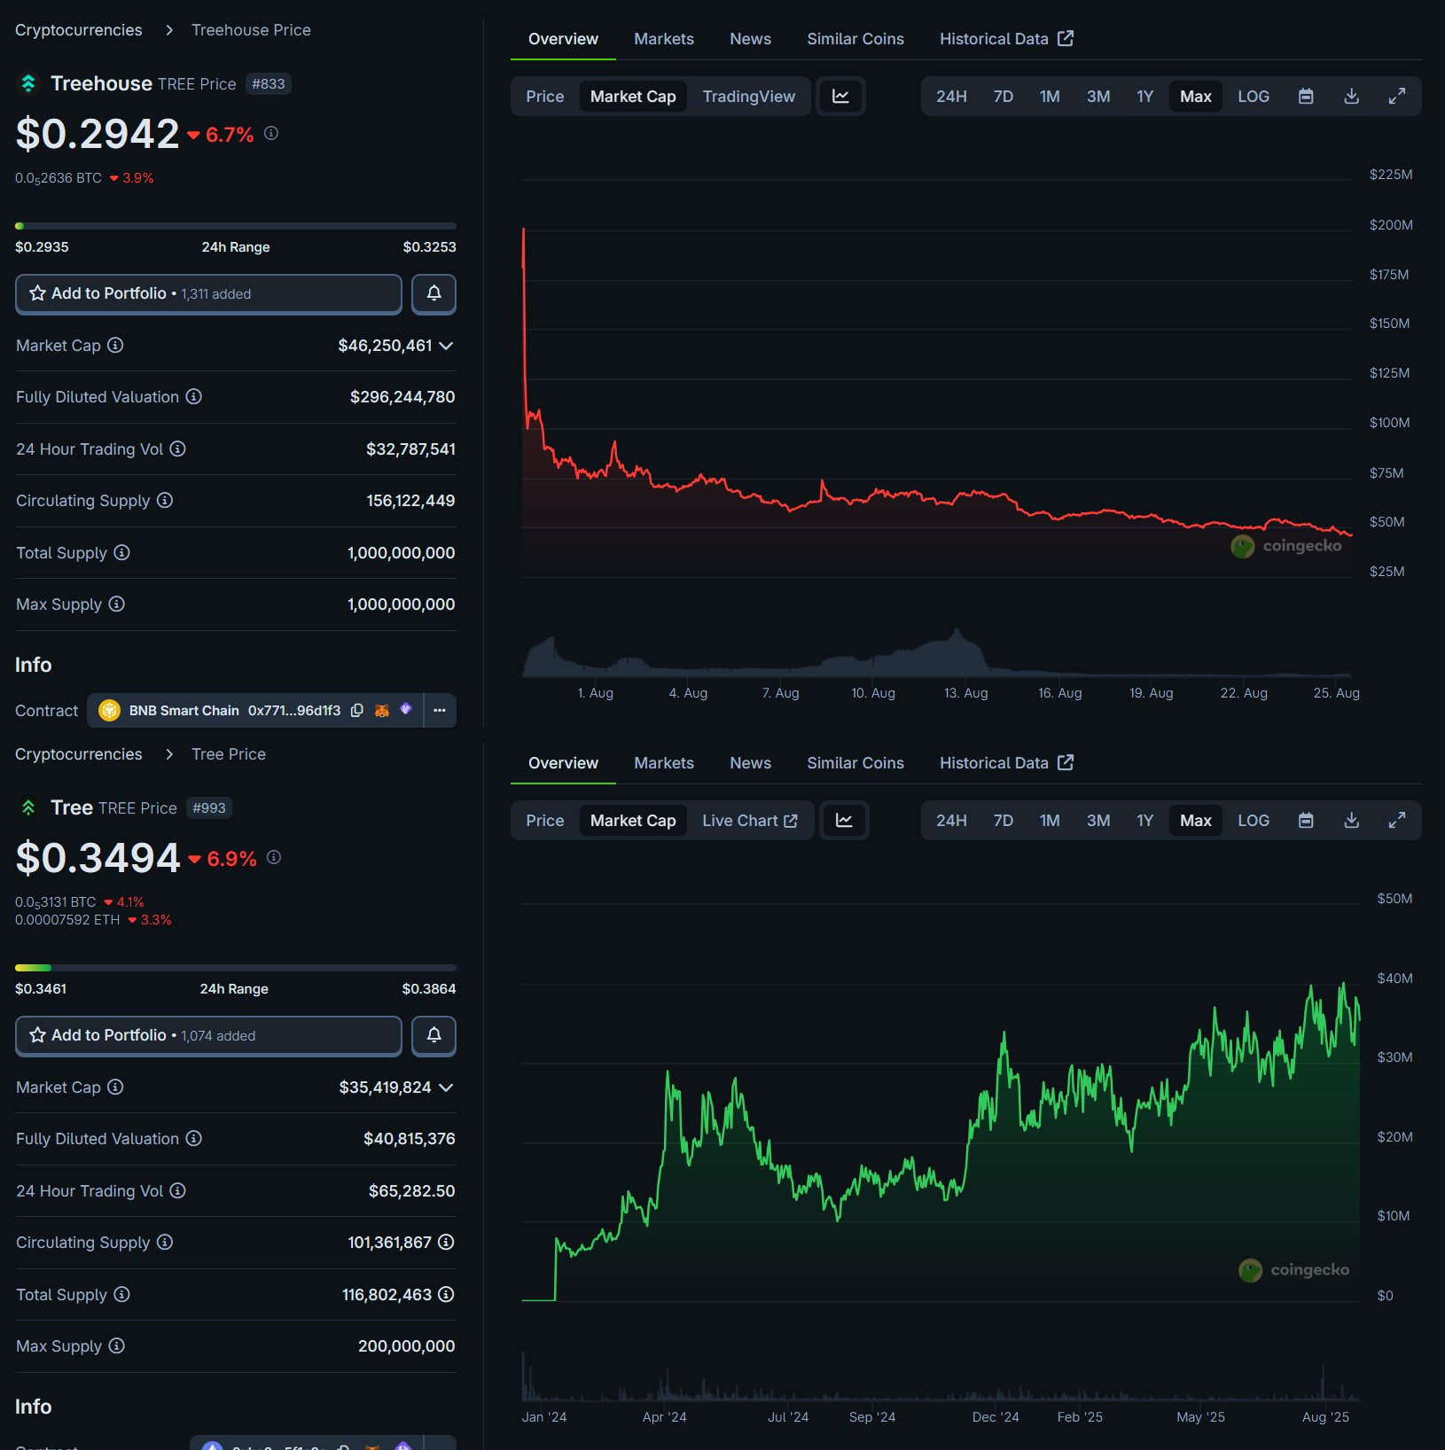
Task: Open Historical Data link on Tree page
Action: [1006, 763]
